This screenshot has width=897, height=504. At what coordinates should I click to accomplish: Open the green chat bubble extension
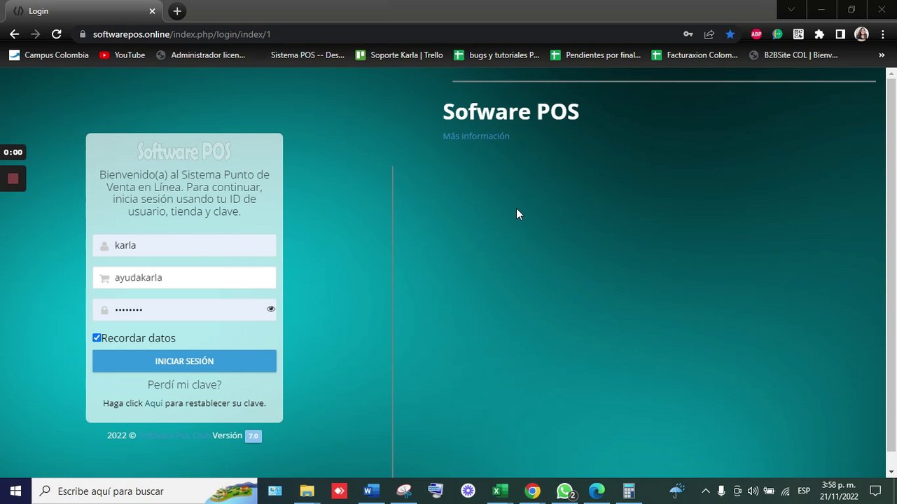click(777, 34)
